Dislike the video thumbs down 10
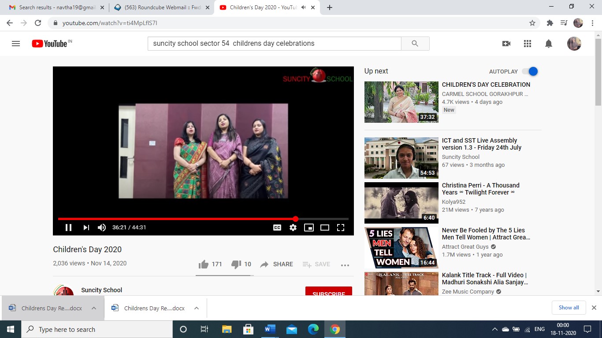This screenshot has width=602, height=338. [x=241, y=264]
